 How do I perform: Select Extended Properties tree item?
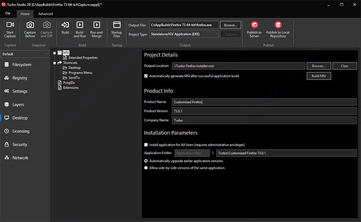(83, 58)
